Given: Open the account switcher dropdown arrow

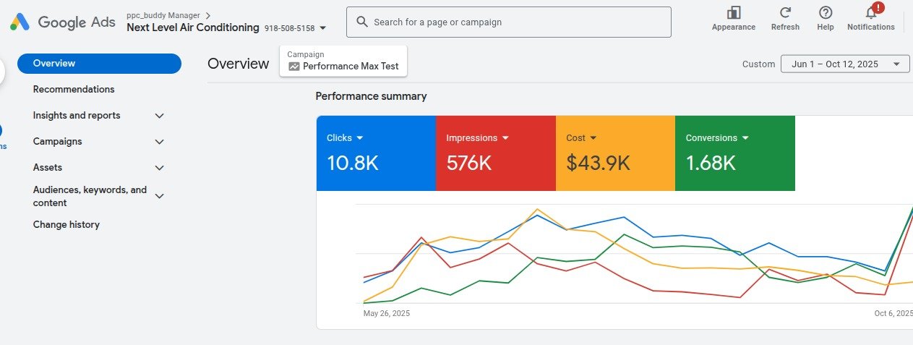Looking at the screenshot, I should pos(322,28).
